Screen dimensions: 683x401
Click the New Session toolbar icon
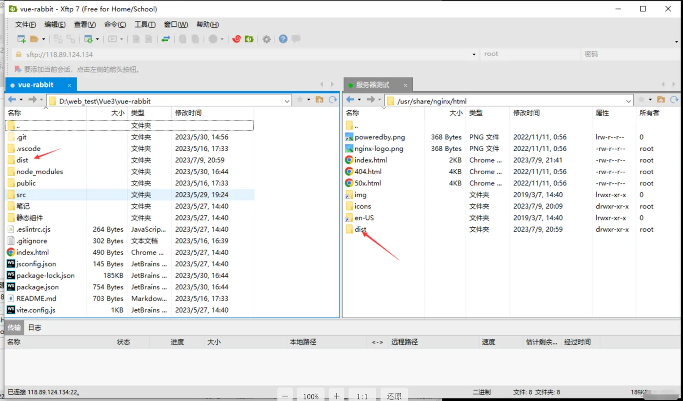[x=21, y=39]
